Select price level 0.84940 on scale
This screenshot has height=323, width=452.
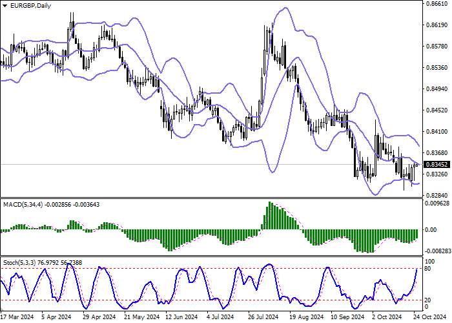(x=437, y=89)
